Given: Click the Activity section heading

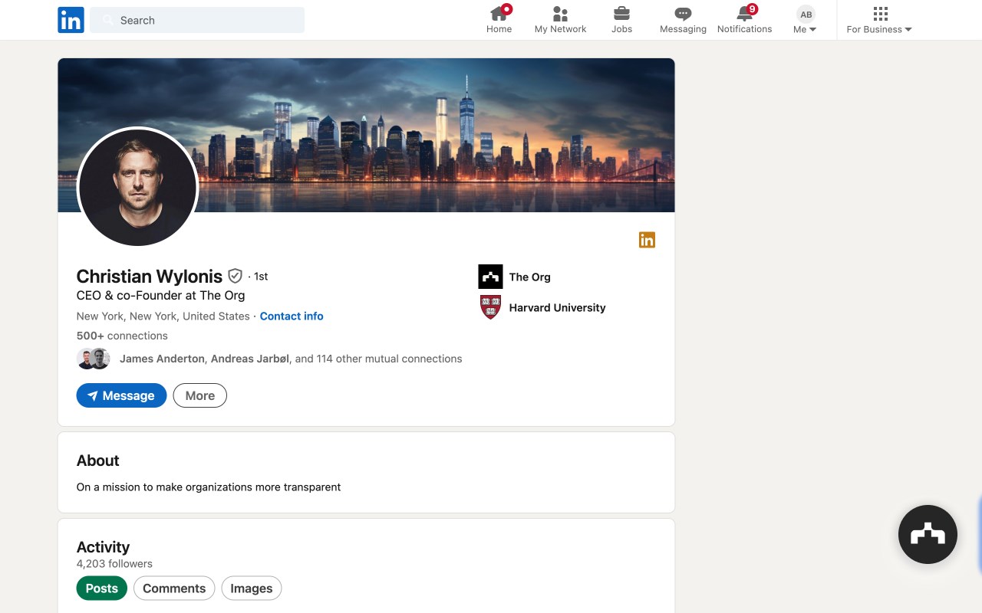Looking at the screenshot, I should pos(103,547).
